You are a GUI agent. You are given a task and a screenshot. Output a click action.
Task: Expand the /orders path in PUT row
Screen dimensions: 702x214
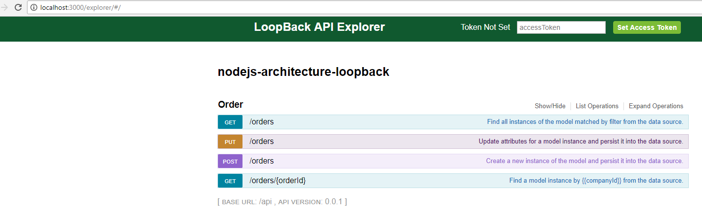click(x=262, y=142)
